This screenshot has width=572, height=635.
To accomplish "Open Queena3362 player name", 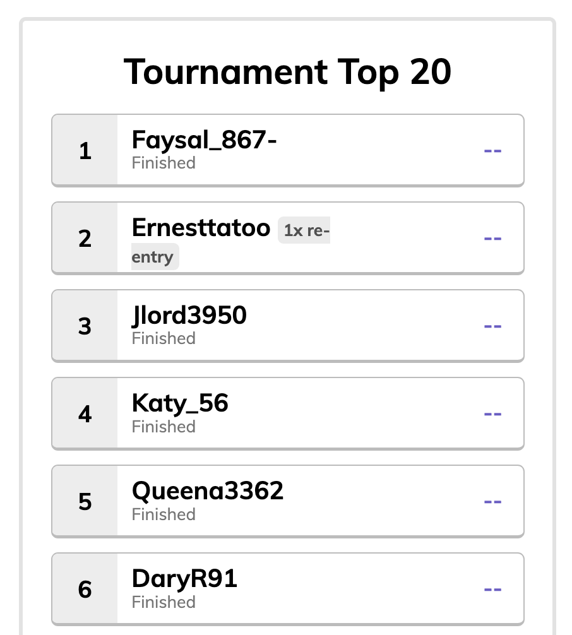I will 208,491.
